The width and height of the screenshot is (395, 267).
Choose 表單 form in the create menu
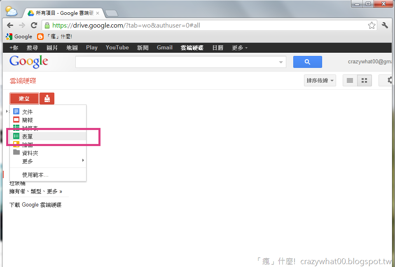(48, 137)
